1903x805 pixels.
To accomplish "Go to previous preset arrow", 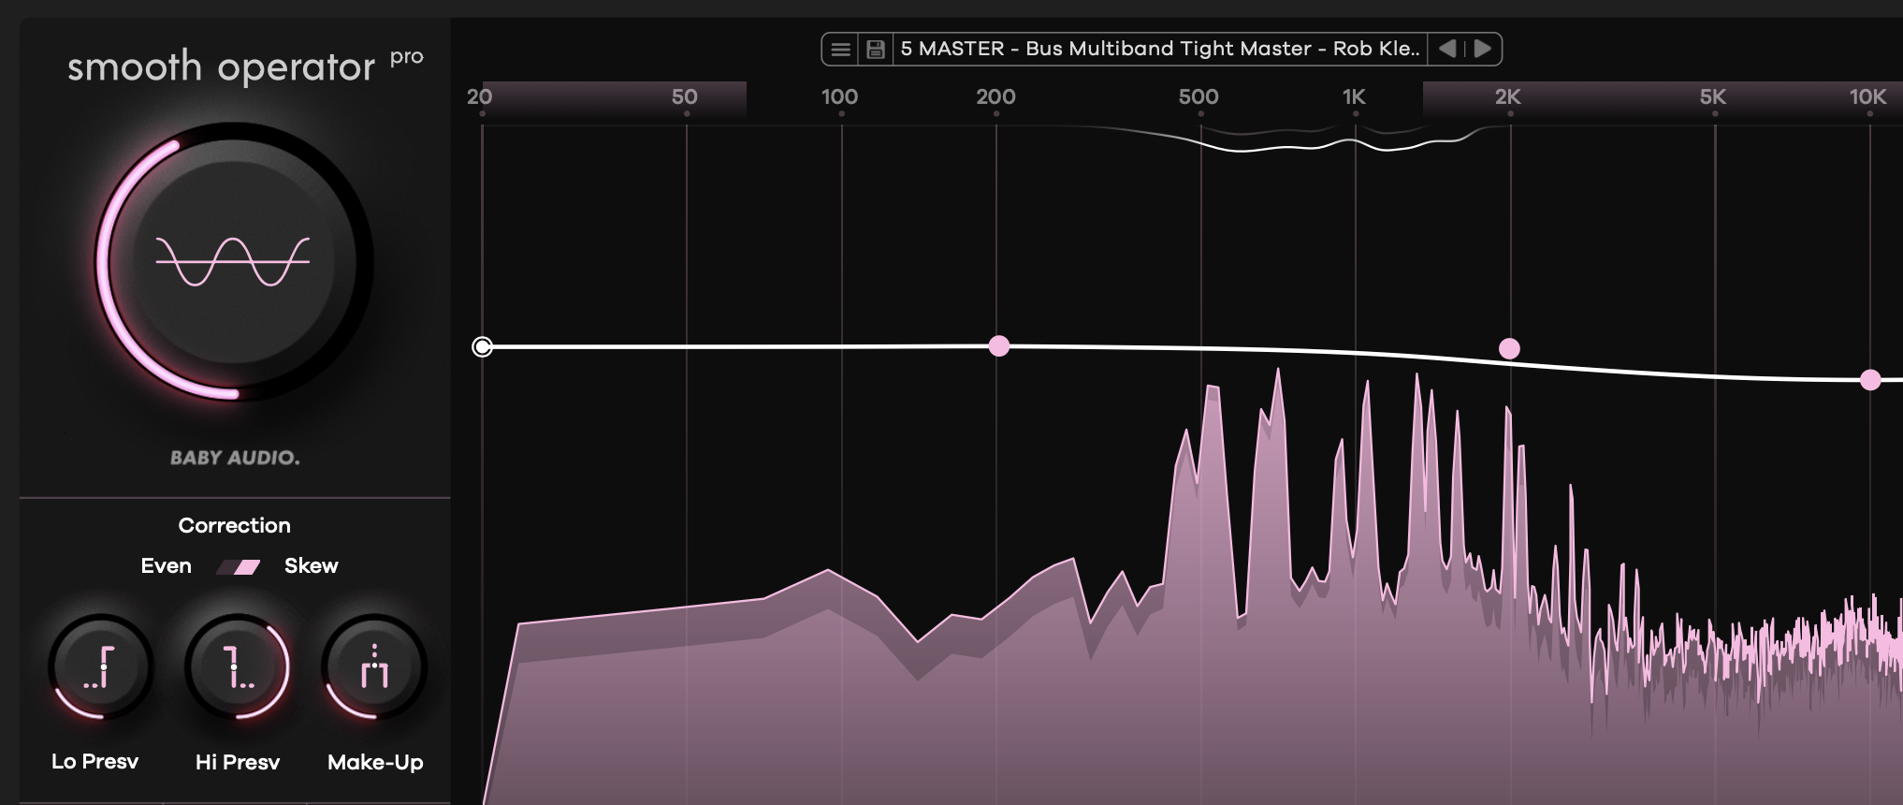I will [1447, 49].
